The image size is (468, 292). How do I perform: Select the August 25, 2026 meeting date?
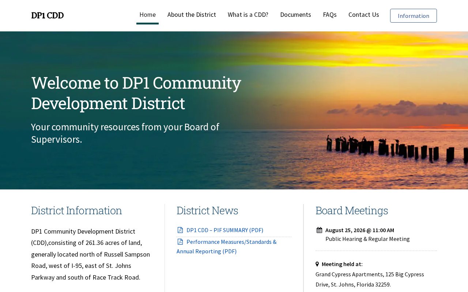(x=359, y=230)
